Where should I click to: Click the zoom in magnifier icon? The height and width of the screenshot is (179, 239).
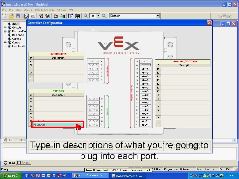tap(86, 16)
